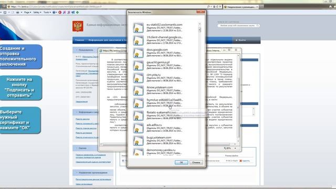Select the docs.google.com certificate icon
336x189 pixels.
point(138,53)
